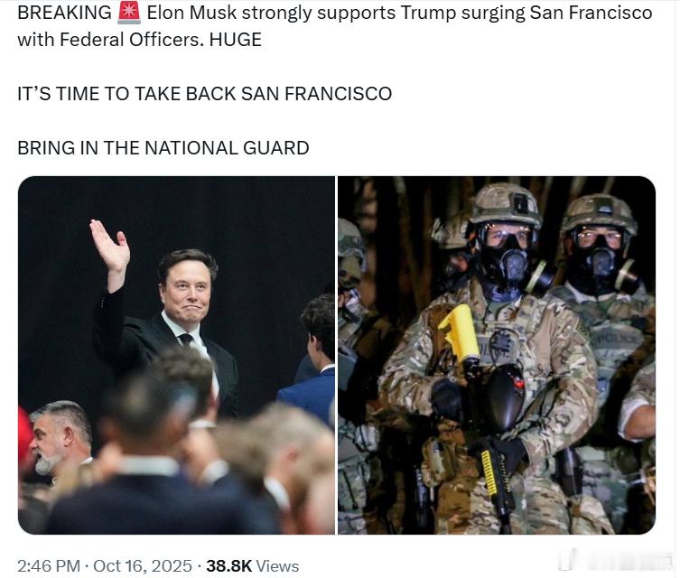Click the gray-bearded man in the left photo

coord(61,438)
